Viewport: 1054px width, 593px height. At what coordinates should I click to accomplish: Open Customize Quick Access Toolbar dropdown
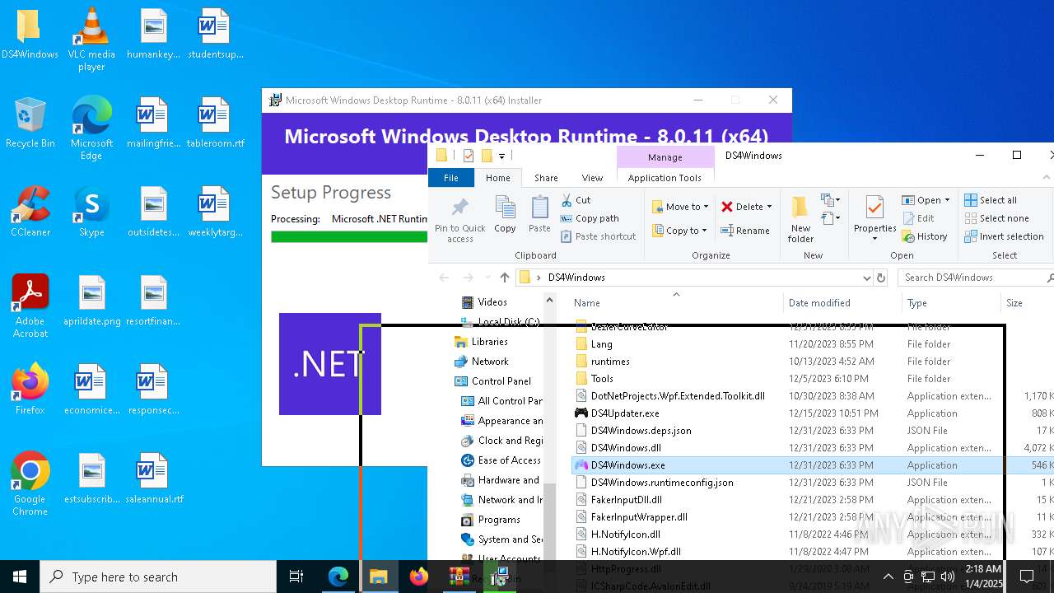[501, 156]
